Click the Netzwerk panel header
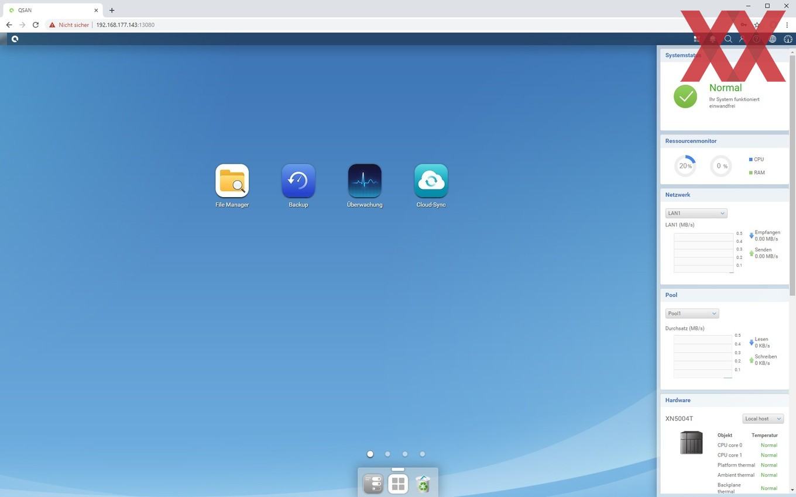The height and width of the screenshot is (497, 796). tap(725, 195)
